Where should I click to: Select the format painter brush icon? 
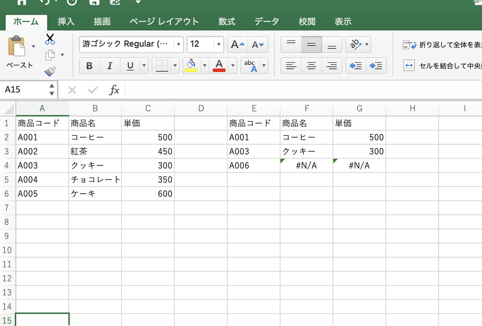coord(50,71)
